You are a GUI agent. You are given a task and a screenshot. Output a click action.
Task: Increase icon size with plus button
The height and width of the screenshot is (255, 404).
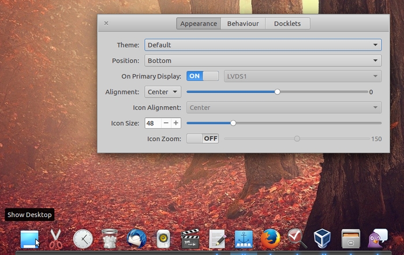176,123
